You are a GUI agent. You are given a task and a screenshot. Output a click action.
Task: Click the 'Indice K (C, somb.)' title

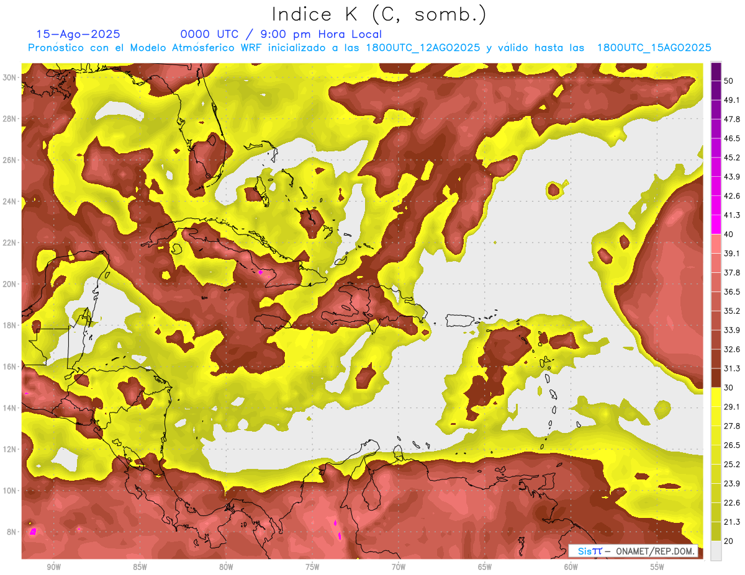tap(379, 14)
